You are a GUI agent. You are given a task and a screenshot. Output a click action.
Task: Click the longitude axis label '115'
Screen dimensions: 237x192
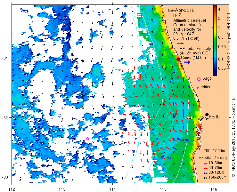[x=163, y=189]
